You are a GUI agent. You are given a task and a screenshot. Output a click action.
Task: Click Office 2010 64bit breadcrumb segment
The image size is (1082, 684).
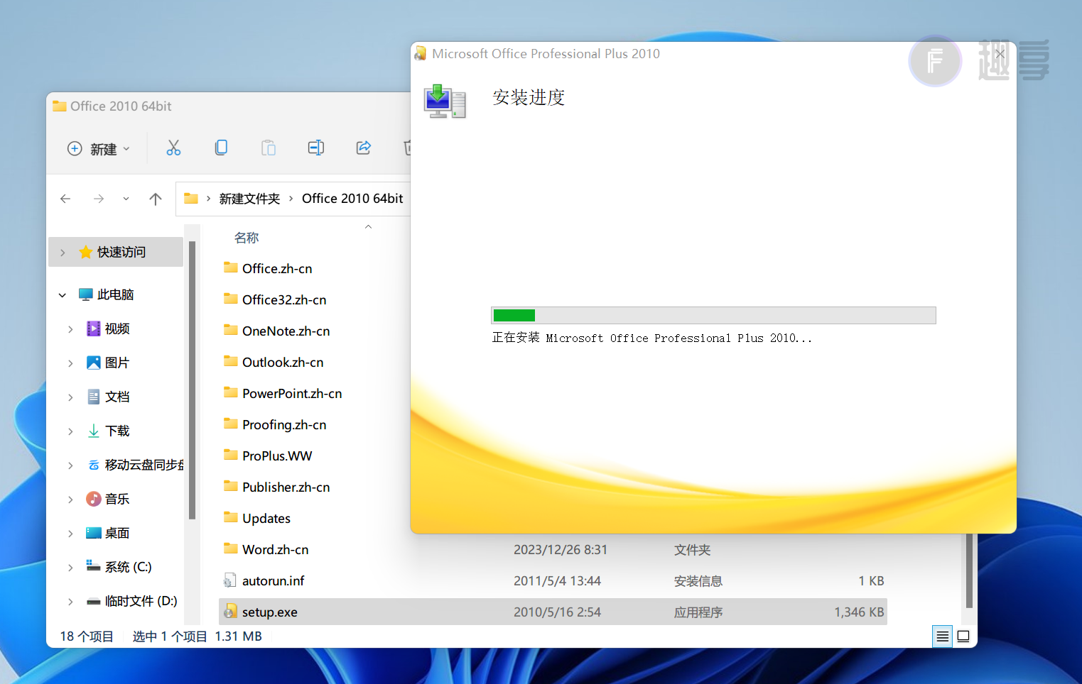(x=352, y=199)
